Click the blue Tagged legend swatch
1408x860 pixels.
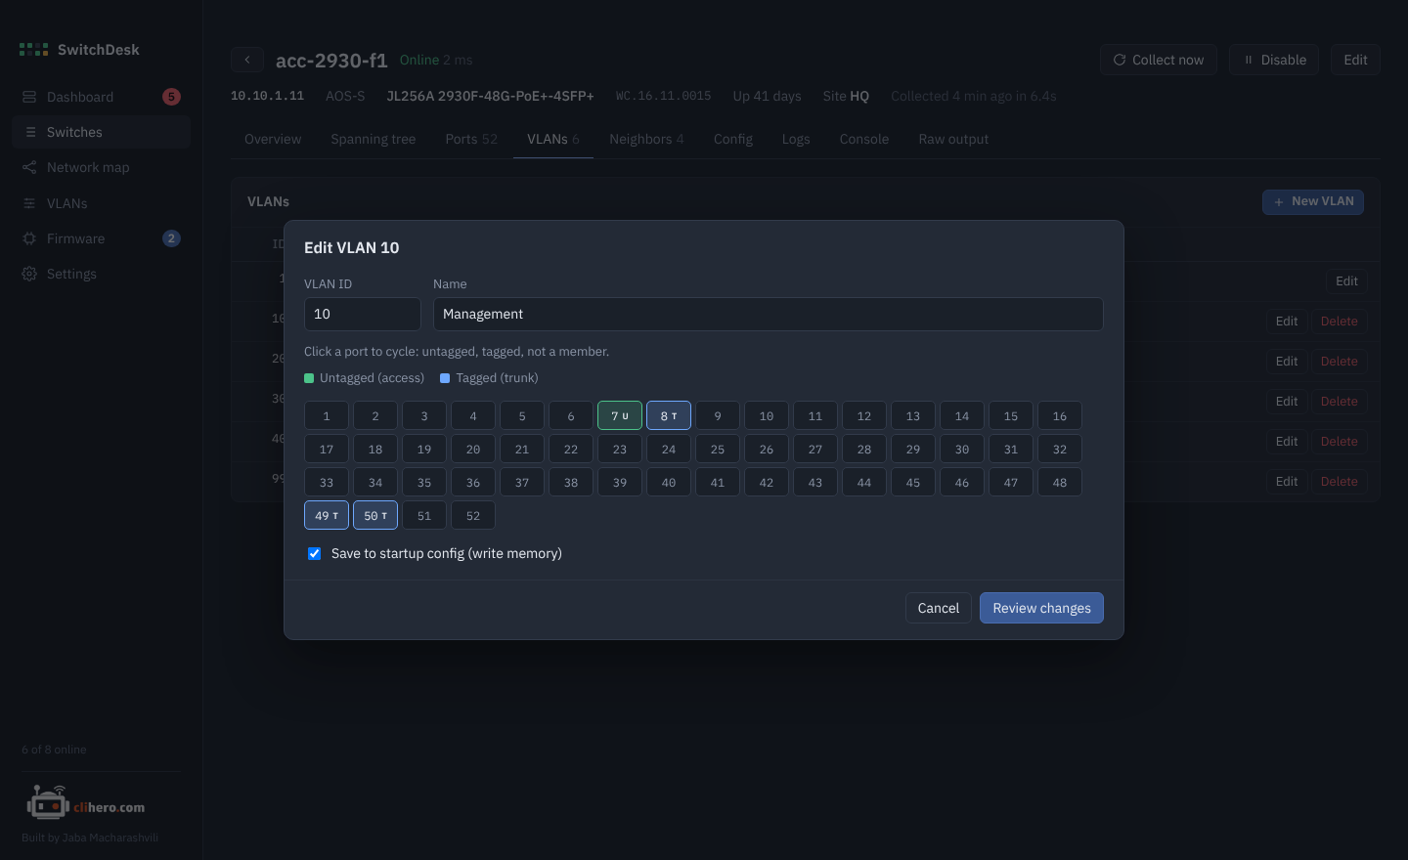tap(445, 378)
